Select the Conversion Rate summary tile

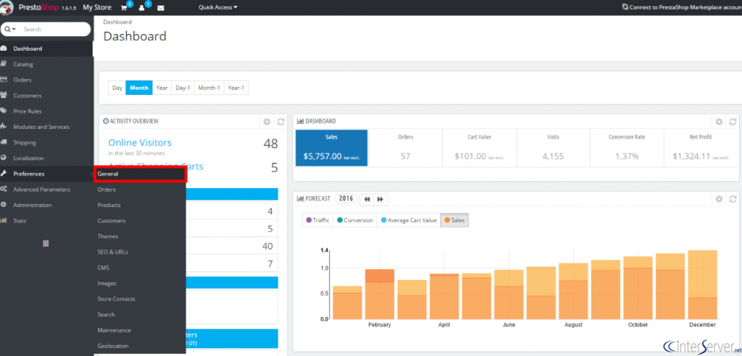(x=627, y=148)
